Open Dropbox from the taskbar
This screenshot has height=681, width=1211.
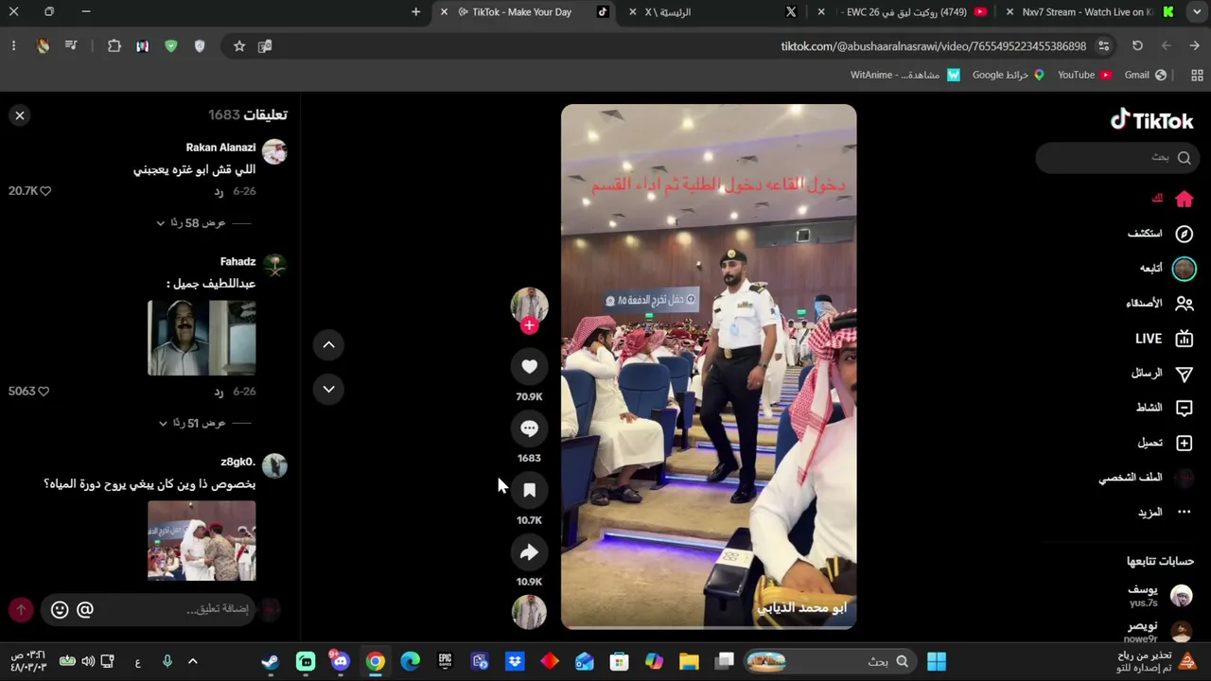point(515,662)
